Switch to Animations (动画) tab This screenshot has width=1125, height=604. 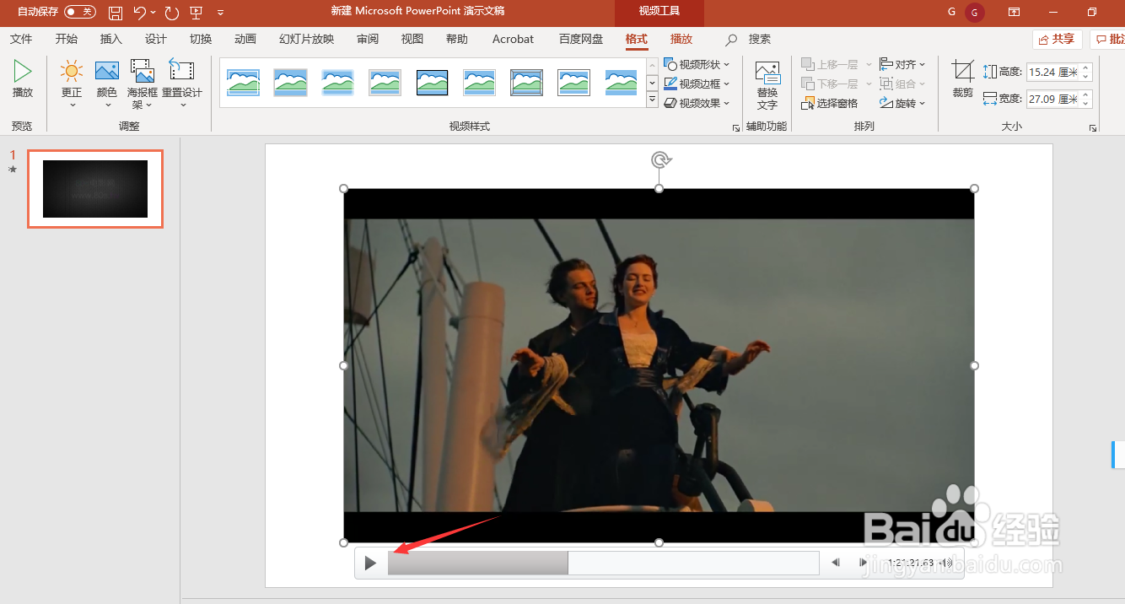coord(245,39)
